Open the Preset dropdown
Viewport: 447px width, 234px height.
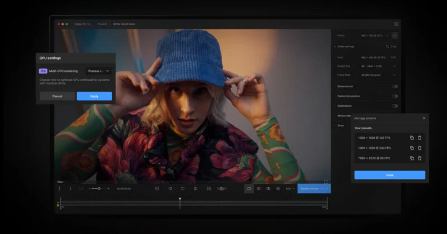click(375, 36)
